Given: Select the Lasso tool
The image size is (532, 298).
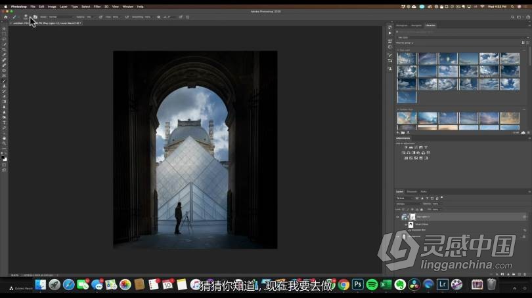Looking at the screenshot, I should pos(4,39).
